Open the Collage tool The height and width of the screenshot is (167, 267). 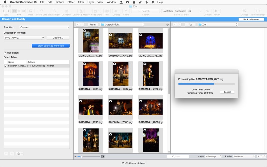pos(244,11)
